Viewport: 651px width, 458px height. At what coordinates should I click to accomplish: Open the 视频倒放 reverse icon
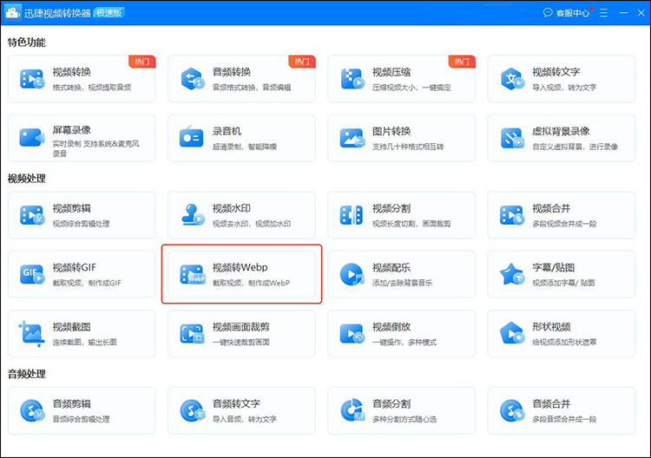[352, 334]
